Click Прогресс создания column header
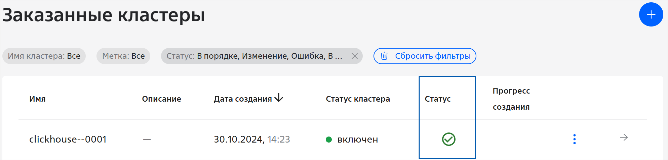This screenshot has height=160, width=668. 511,99
